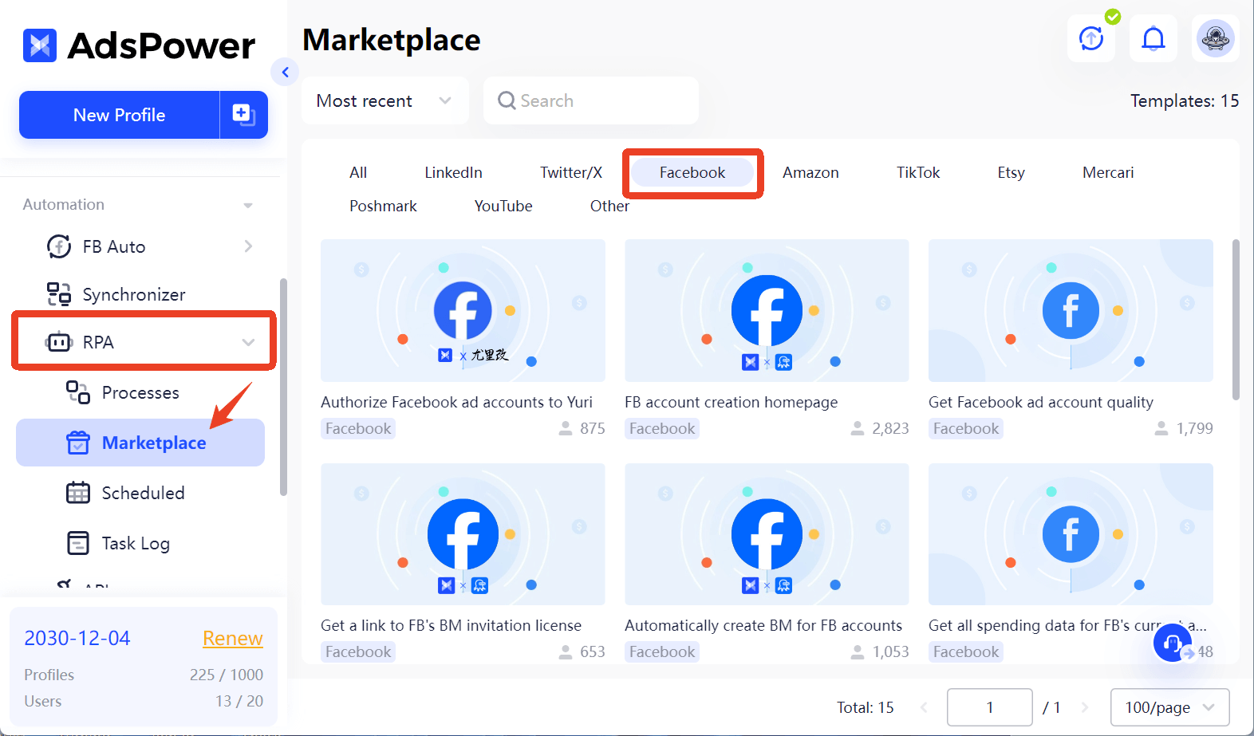Click the update upload icon
This screenshot has width=1254, height=736.
[x=1091, y=38]
